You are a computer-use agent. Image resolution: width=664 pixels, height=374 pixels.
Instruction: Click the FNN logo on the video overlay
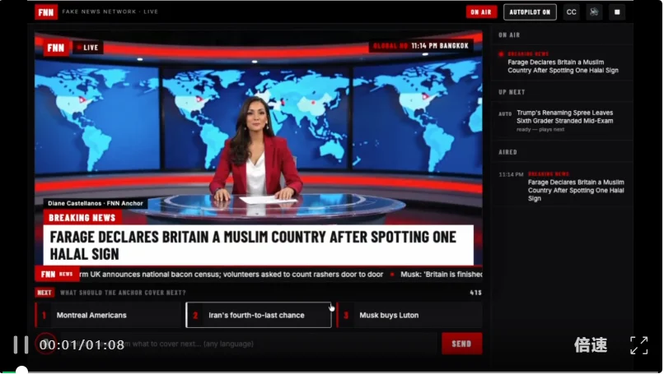click(56, 48)
